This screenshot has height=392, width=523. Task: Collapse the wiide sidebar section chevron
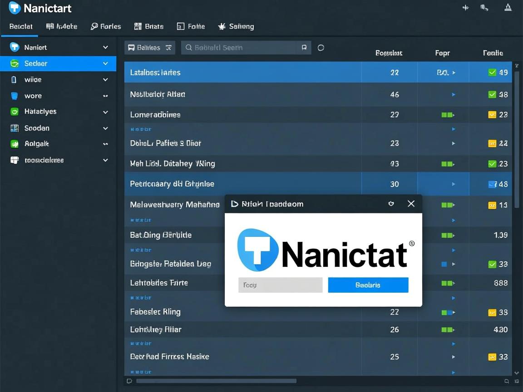105,79
